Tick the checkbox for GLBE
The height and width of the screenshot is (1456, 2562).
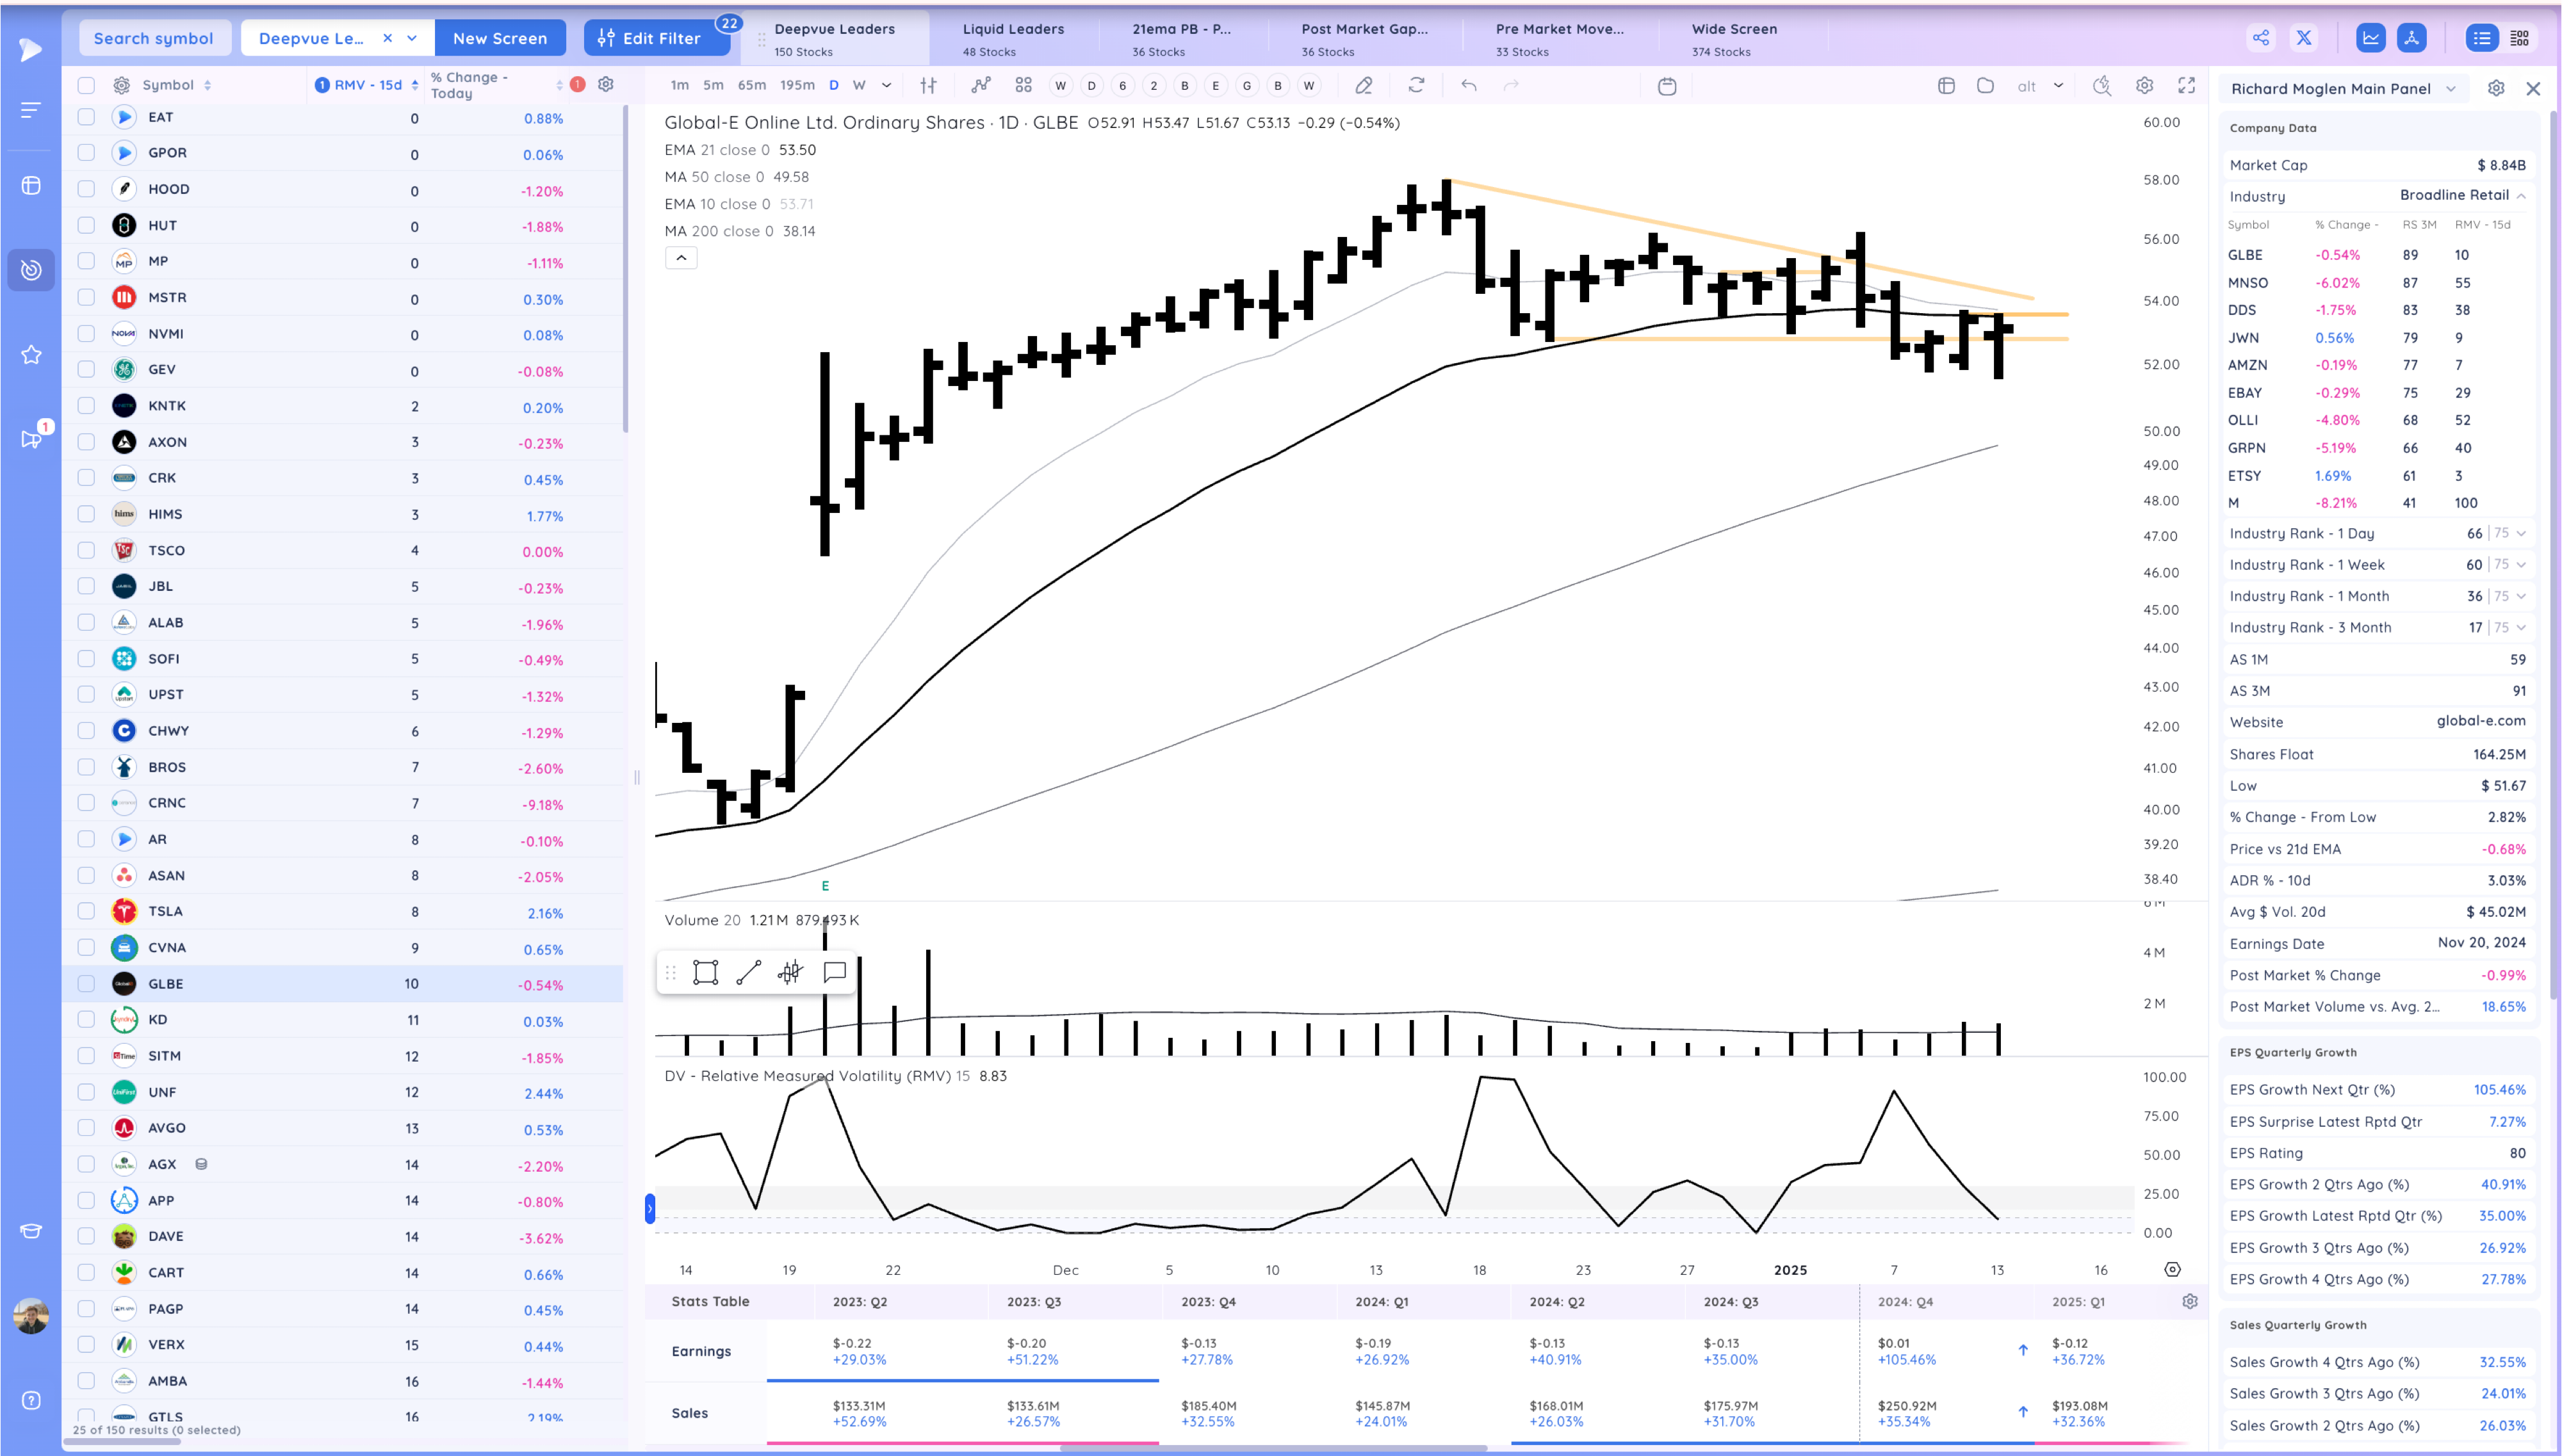pos(86,984)
